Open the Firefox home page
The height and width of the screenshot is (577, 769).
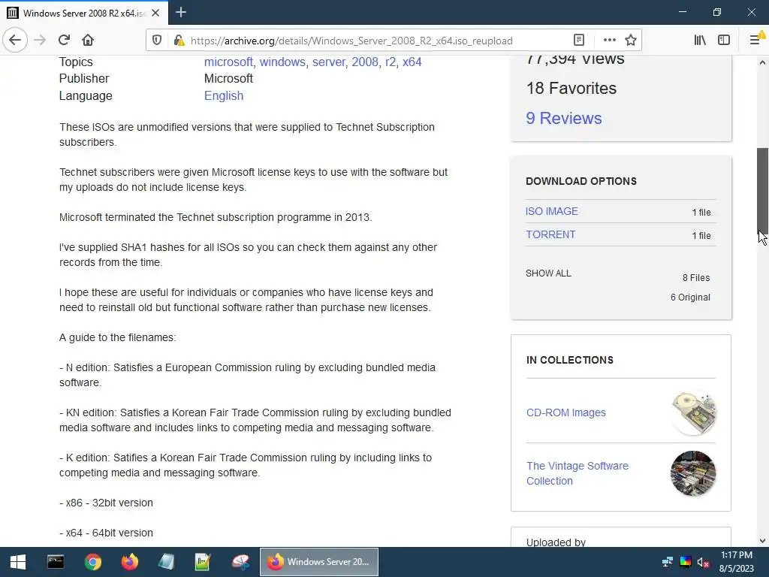(88, 41)
